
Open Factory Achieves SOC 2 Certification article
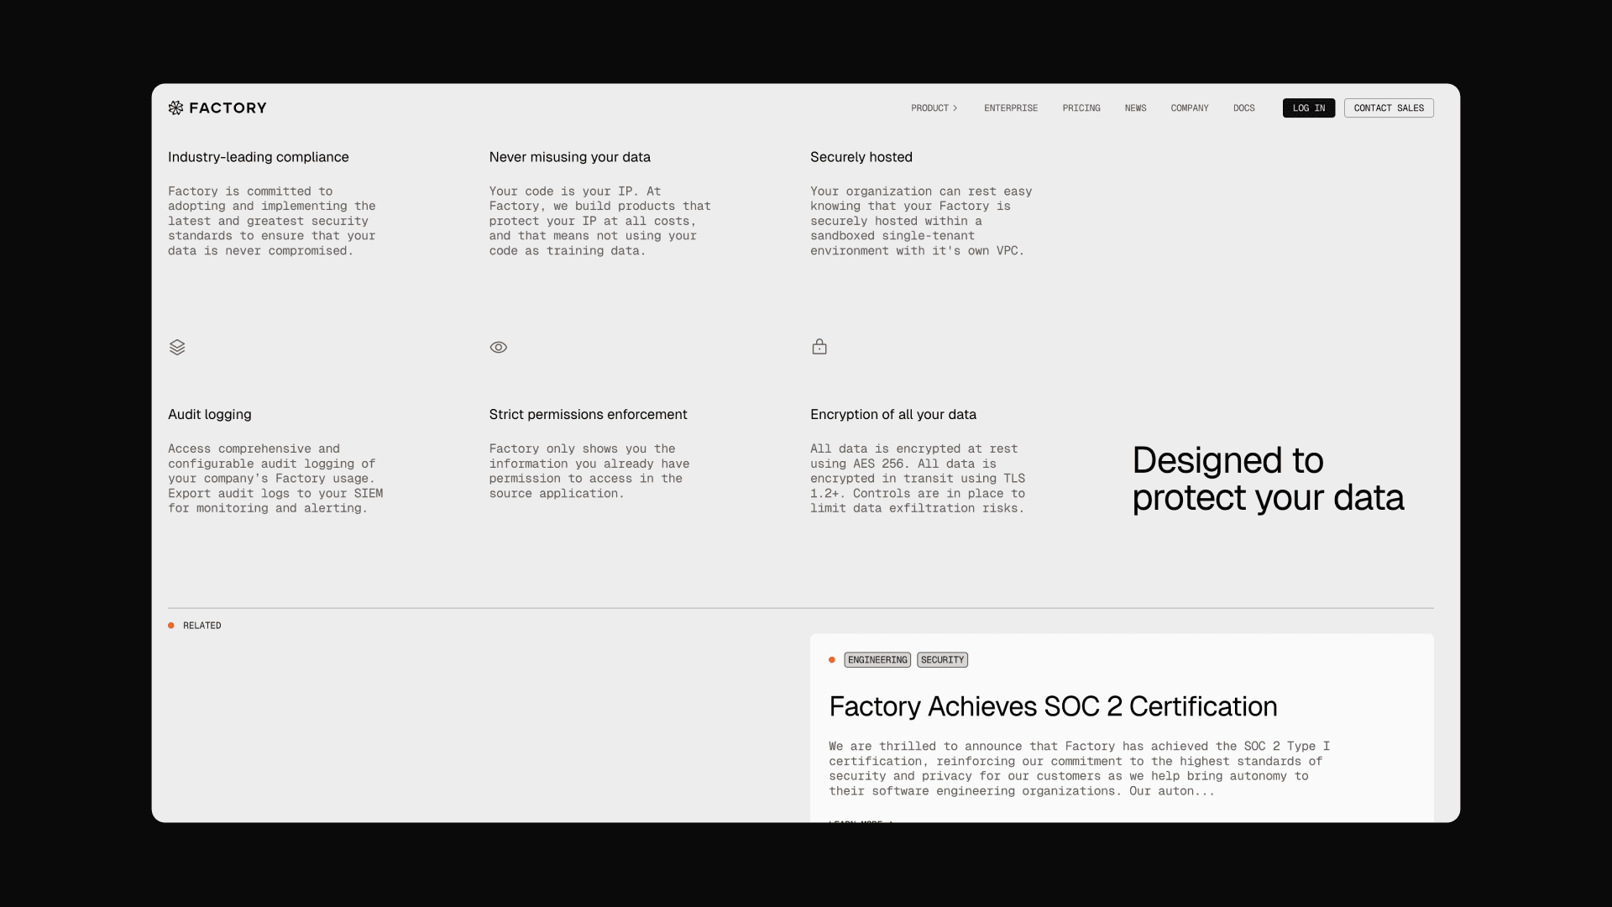click(1053, 707)
